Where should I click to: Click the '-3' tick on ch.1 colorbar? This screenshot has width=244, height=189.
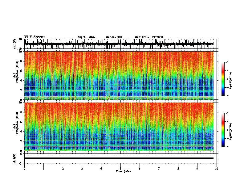(227, 62)
